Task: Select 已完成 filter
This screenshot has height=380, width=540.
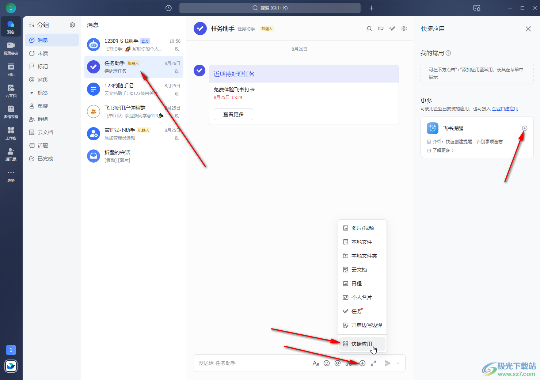Action: (x=52, y=159)
